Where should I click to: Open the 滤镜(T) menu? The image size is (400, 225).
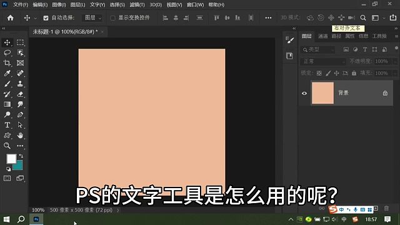point(137,4)
